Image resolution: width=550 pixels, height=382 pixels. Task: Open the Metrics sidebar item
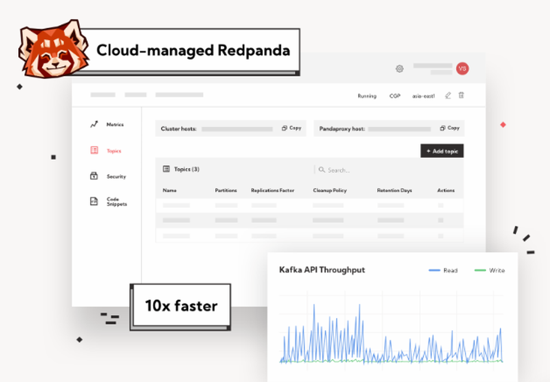115,124
